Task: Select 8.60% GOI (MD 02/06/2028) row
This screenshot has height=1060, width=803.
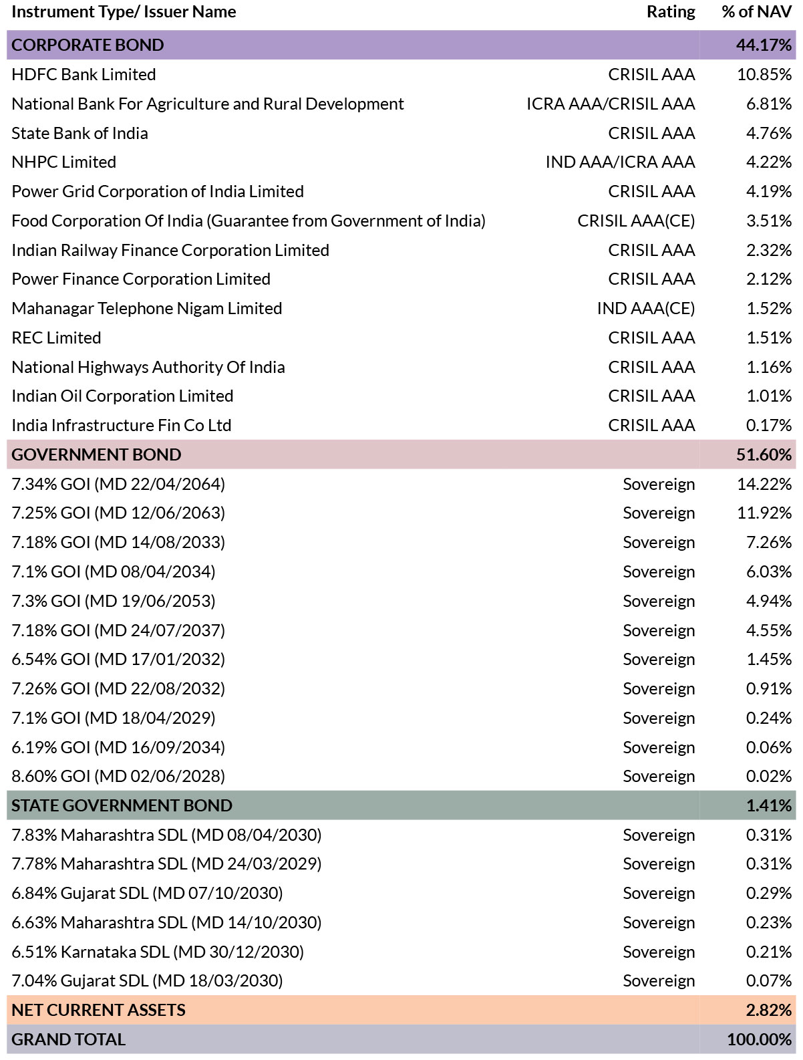Action: point(401,776)
